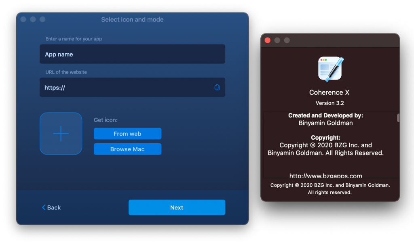This screenshot has height=245, width=414.
Task: Click the Coherence X app icon
Action: [x=330, y=69]
